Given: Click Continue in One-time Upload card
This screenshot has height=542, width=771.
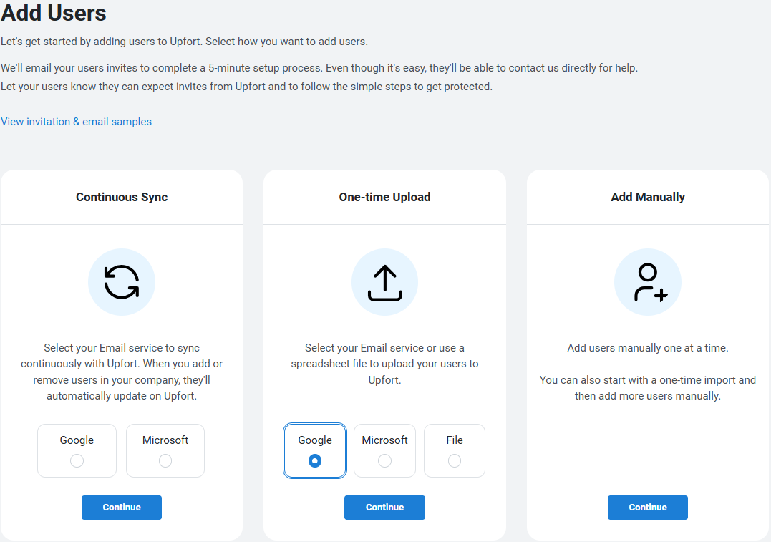Looking at the screenshot, I should tap(384, 508).
